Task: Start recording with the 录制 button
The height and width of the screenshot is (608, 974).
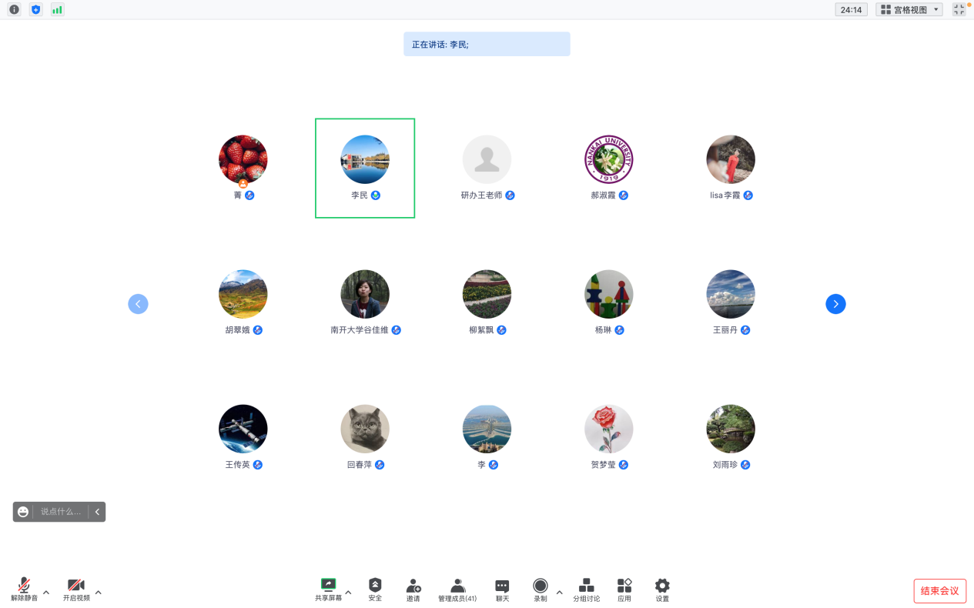Action: pyautogui.click(x=540, y=590)
